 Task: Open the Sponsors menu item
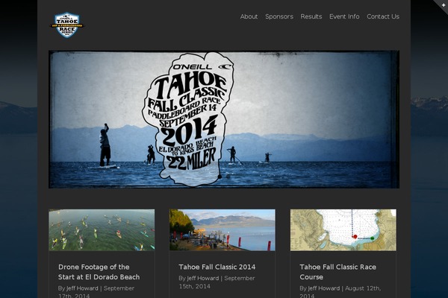(279, 16)
